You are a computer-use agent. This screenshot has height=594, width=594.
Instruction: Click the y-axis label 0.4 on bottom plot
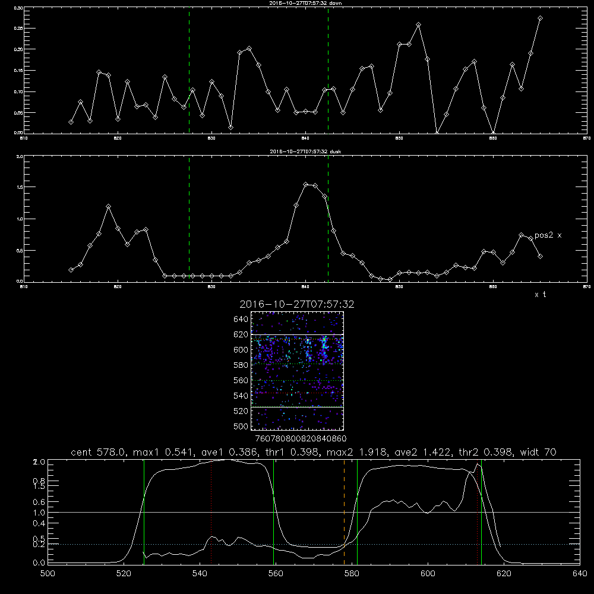pos(39,523)
